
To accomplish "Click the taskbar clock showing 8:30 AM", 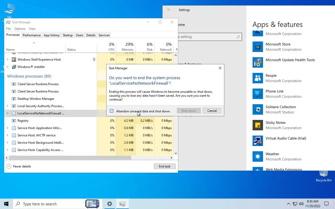I will tap(312, 204).
